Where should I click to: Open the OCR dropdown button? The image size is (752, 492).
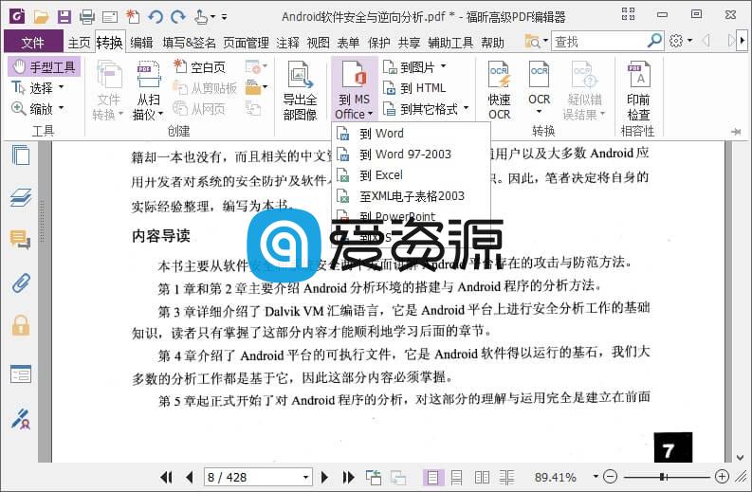(539, 89)
